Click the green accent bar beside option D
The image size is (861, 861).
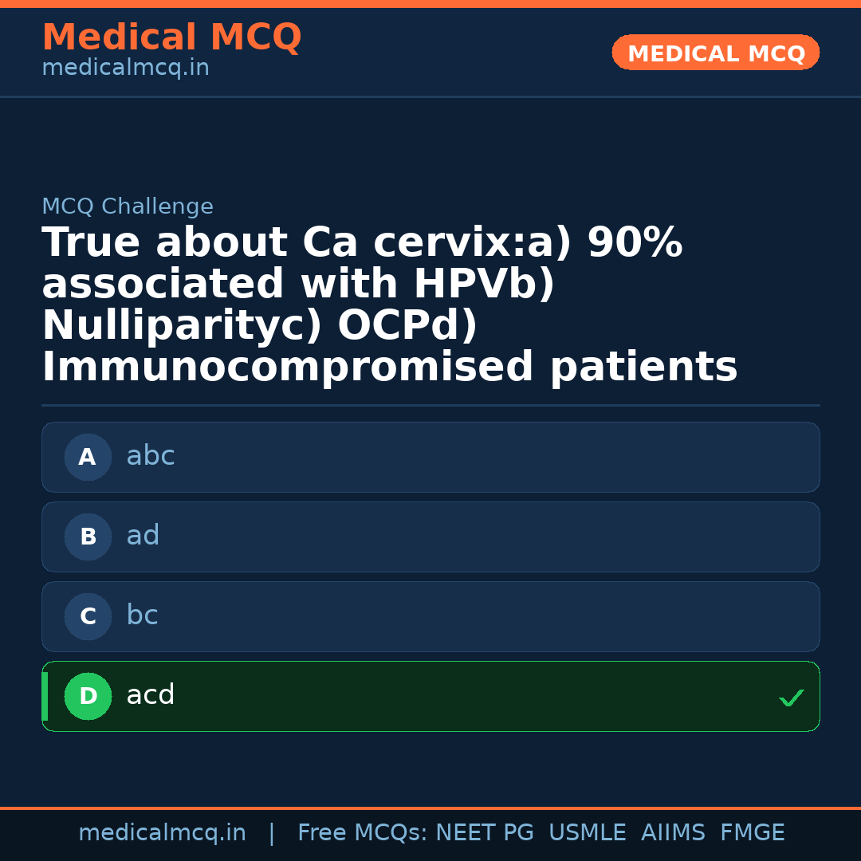click(x=45, y=696)
